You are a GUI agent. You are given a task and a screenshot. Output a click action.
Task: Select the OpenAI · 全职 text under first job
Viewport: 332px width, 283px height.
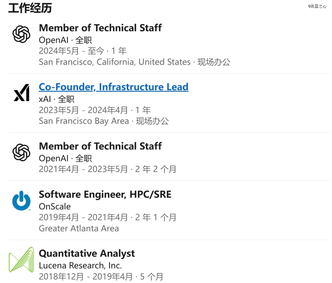coord(65,40)
